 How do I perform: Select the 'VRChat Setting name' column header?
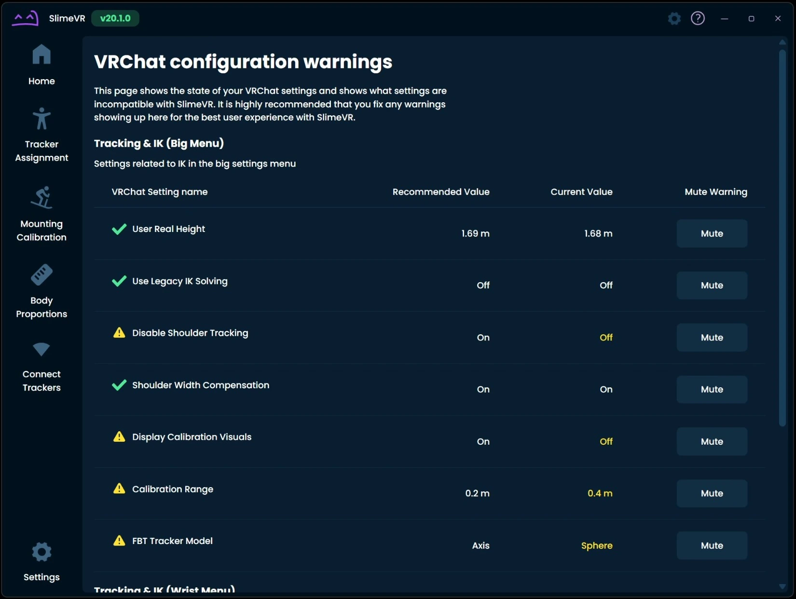tap(160, 192)
